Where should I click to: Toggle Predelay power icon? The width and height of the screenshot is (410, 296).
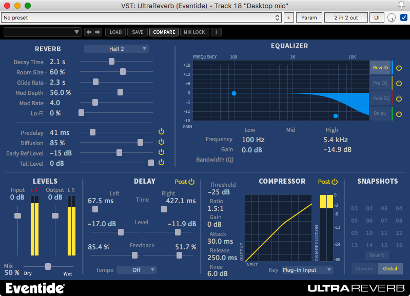click(x=161, y=131)
